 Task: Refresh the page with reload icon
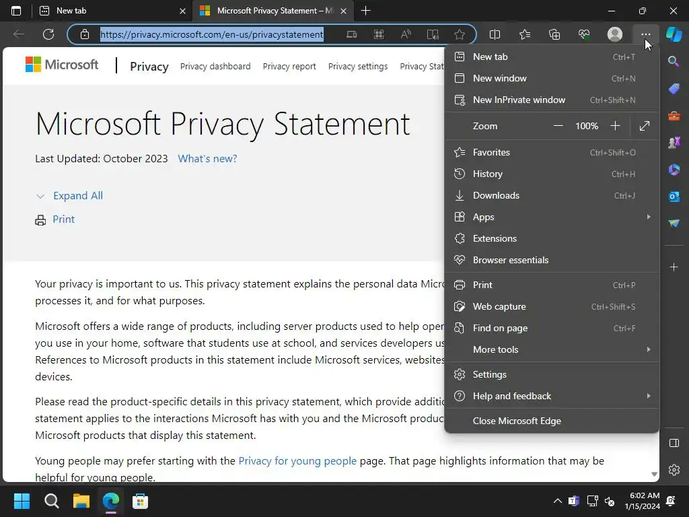click(48, 34)
